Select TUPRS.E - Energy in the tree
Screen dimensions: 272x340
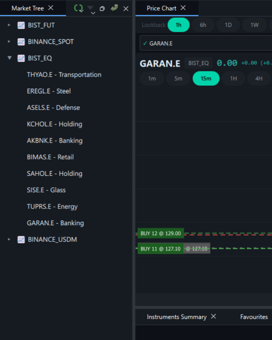coord(52,207)
